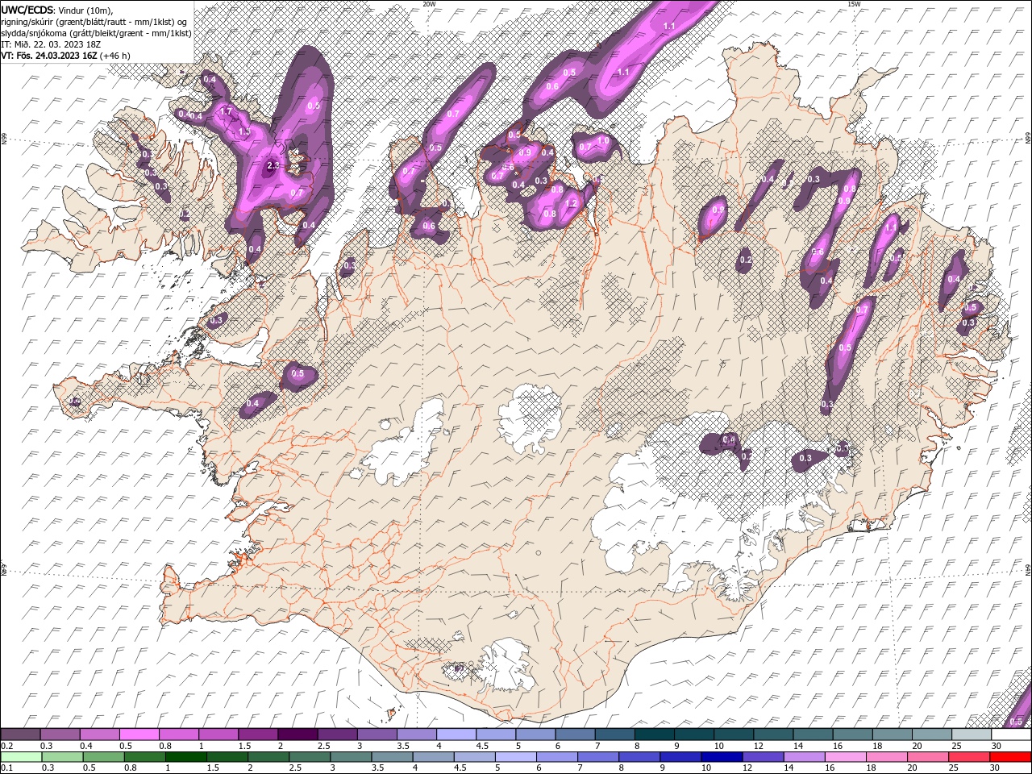Click the lavender upper swatch between 4 and 4.5

(456, 734)
